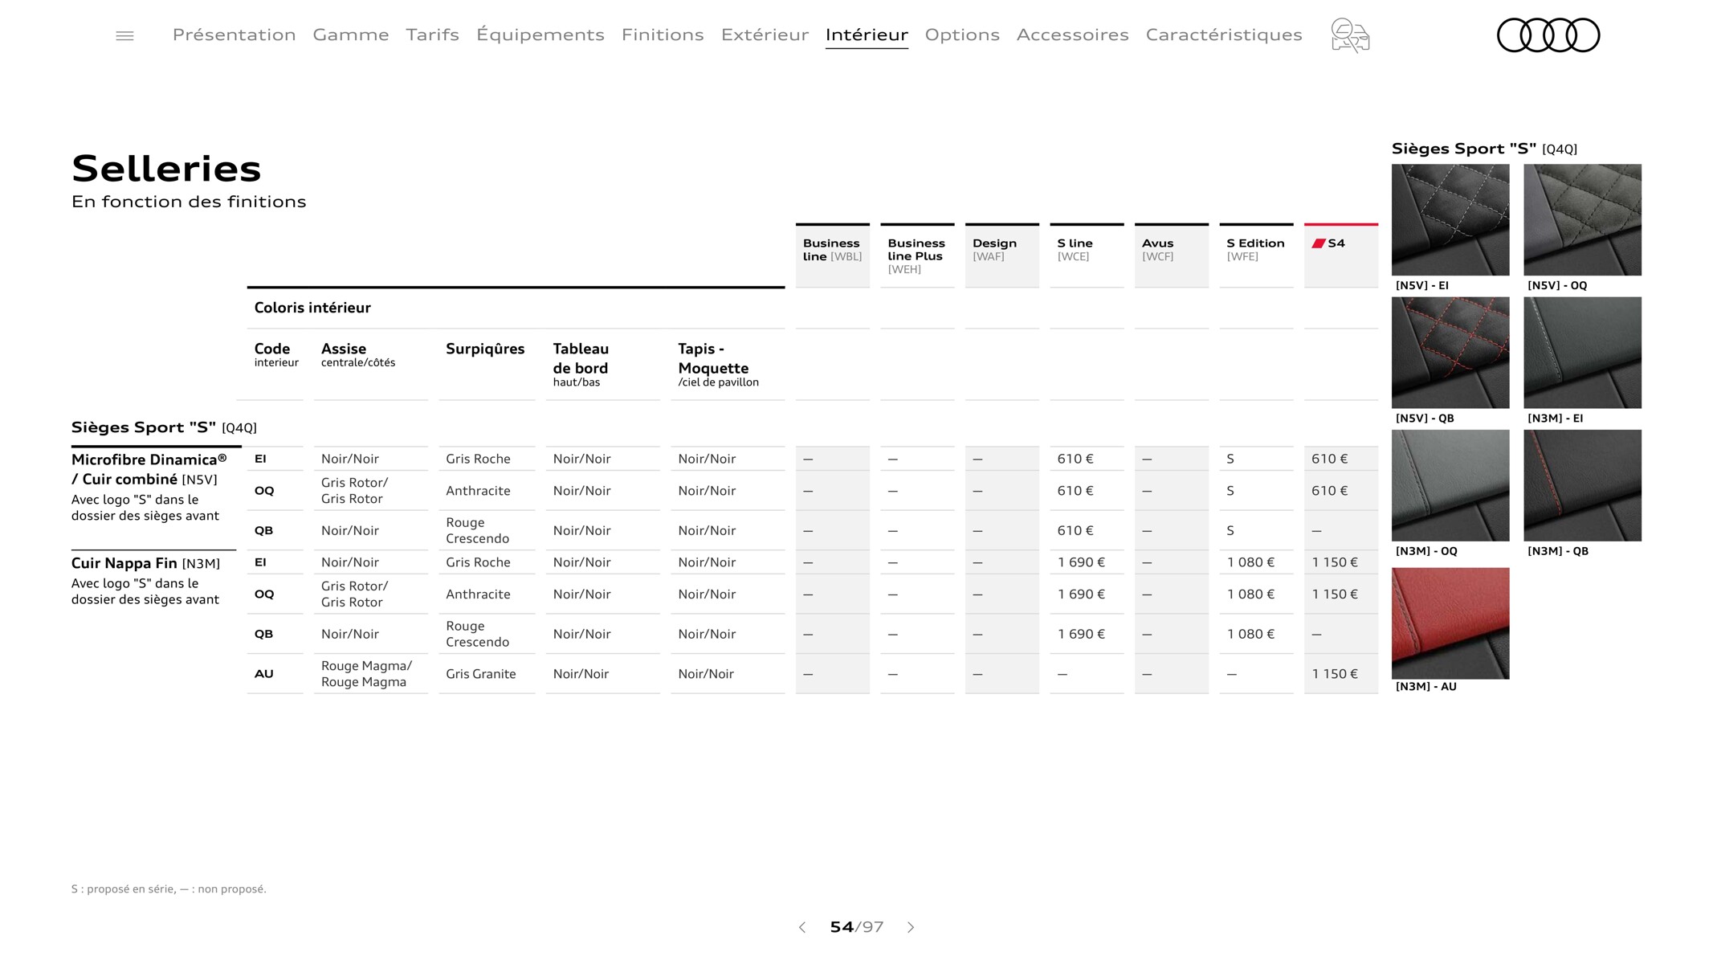Click the 'Caractéristiques' navigation link
Image resolution: width=1713 pixels, height=964 pixels.
(1226, 33)
